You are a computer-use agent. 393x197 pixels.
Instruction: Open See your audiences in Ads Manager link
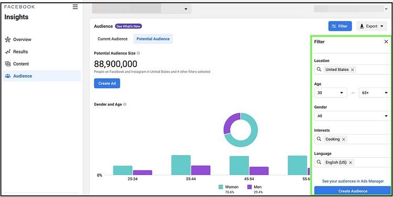pyautogui.click(x=353, y=181)
